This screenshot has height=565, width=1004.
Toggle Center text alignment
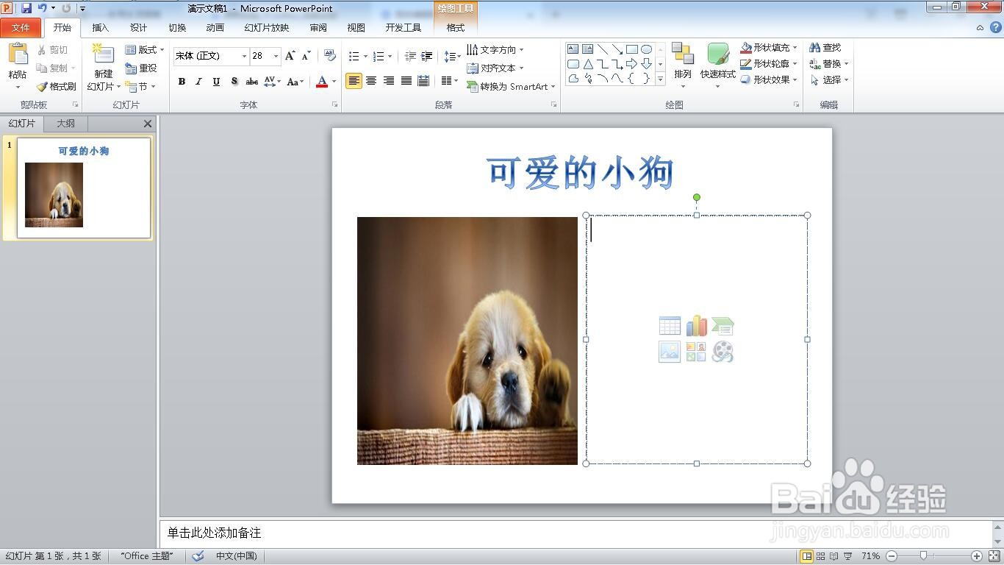click(371, 81)
